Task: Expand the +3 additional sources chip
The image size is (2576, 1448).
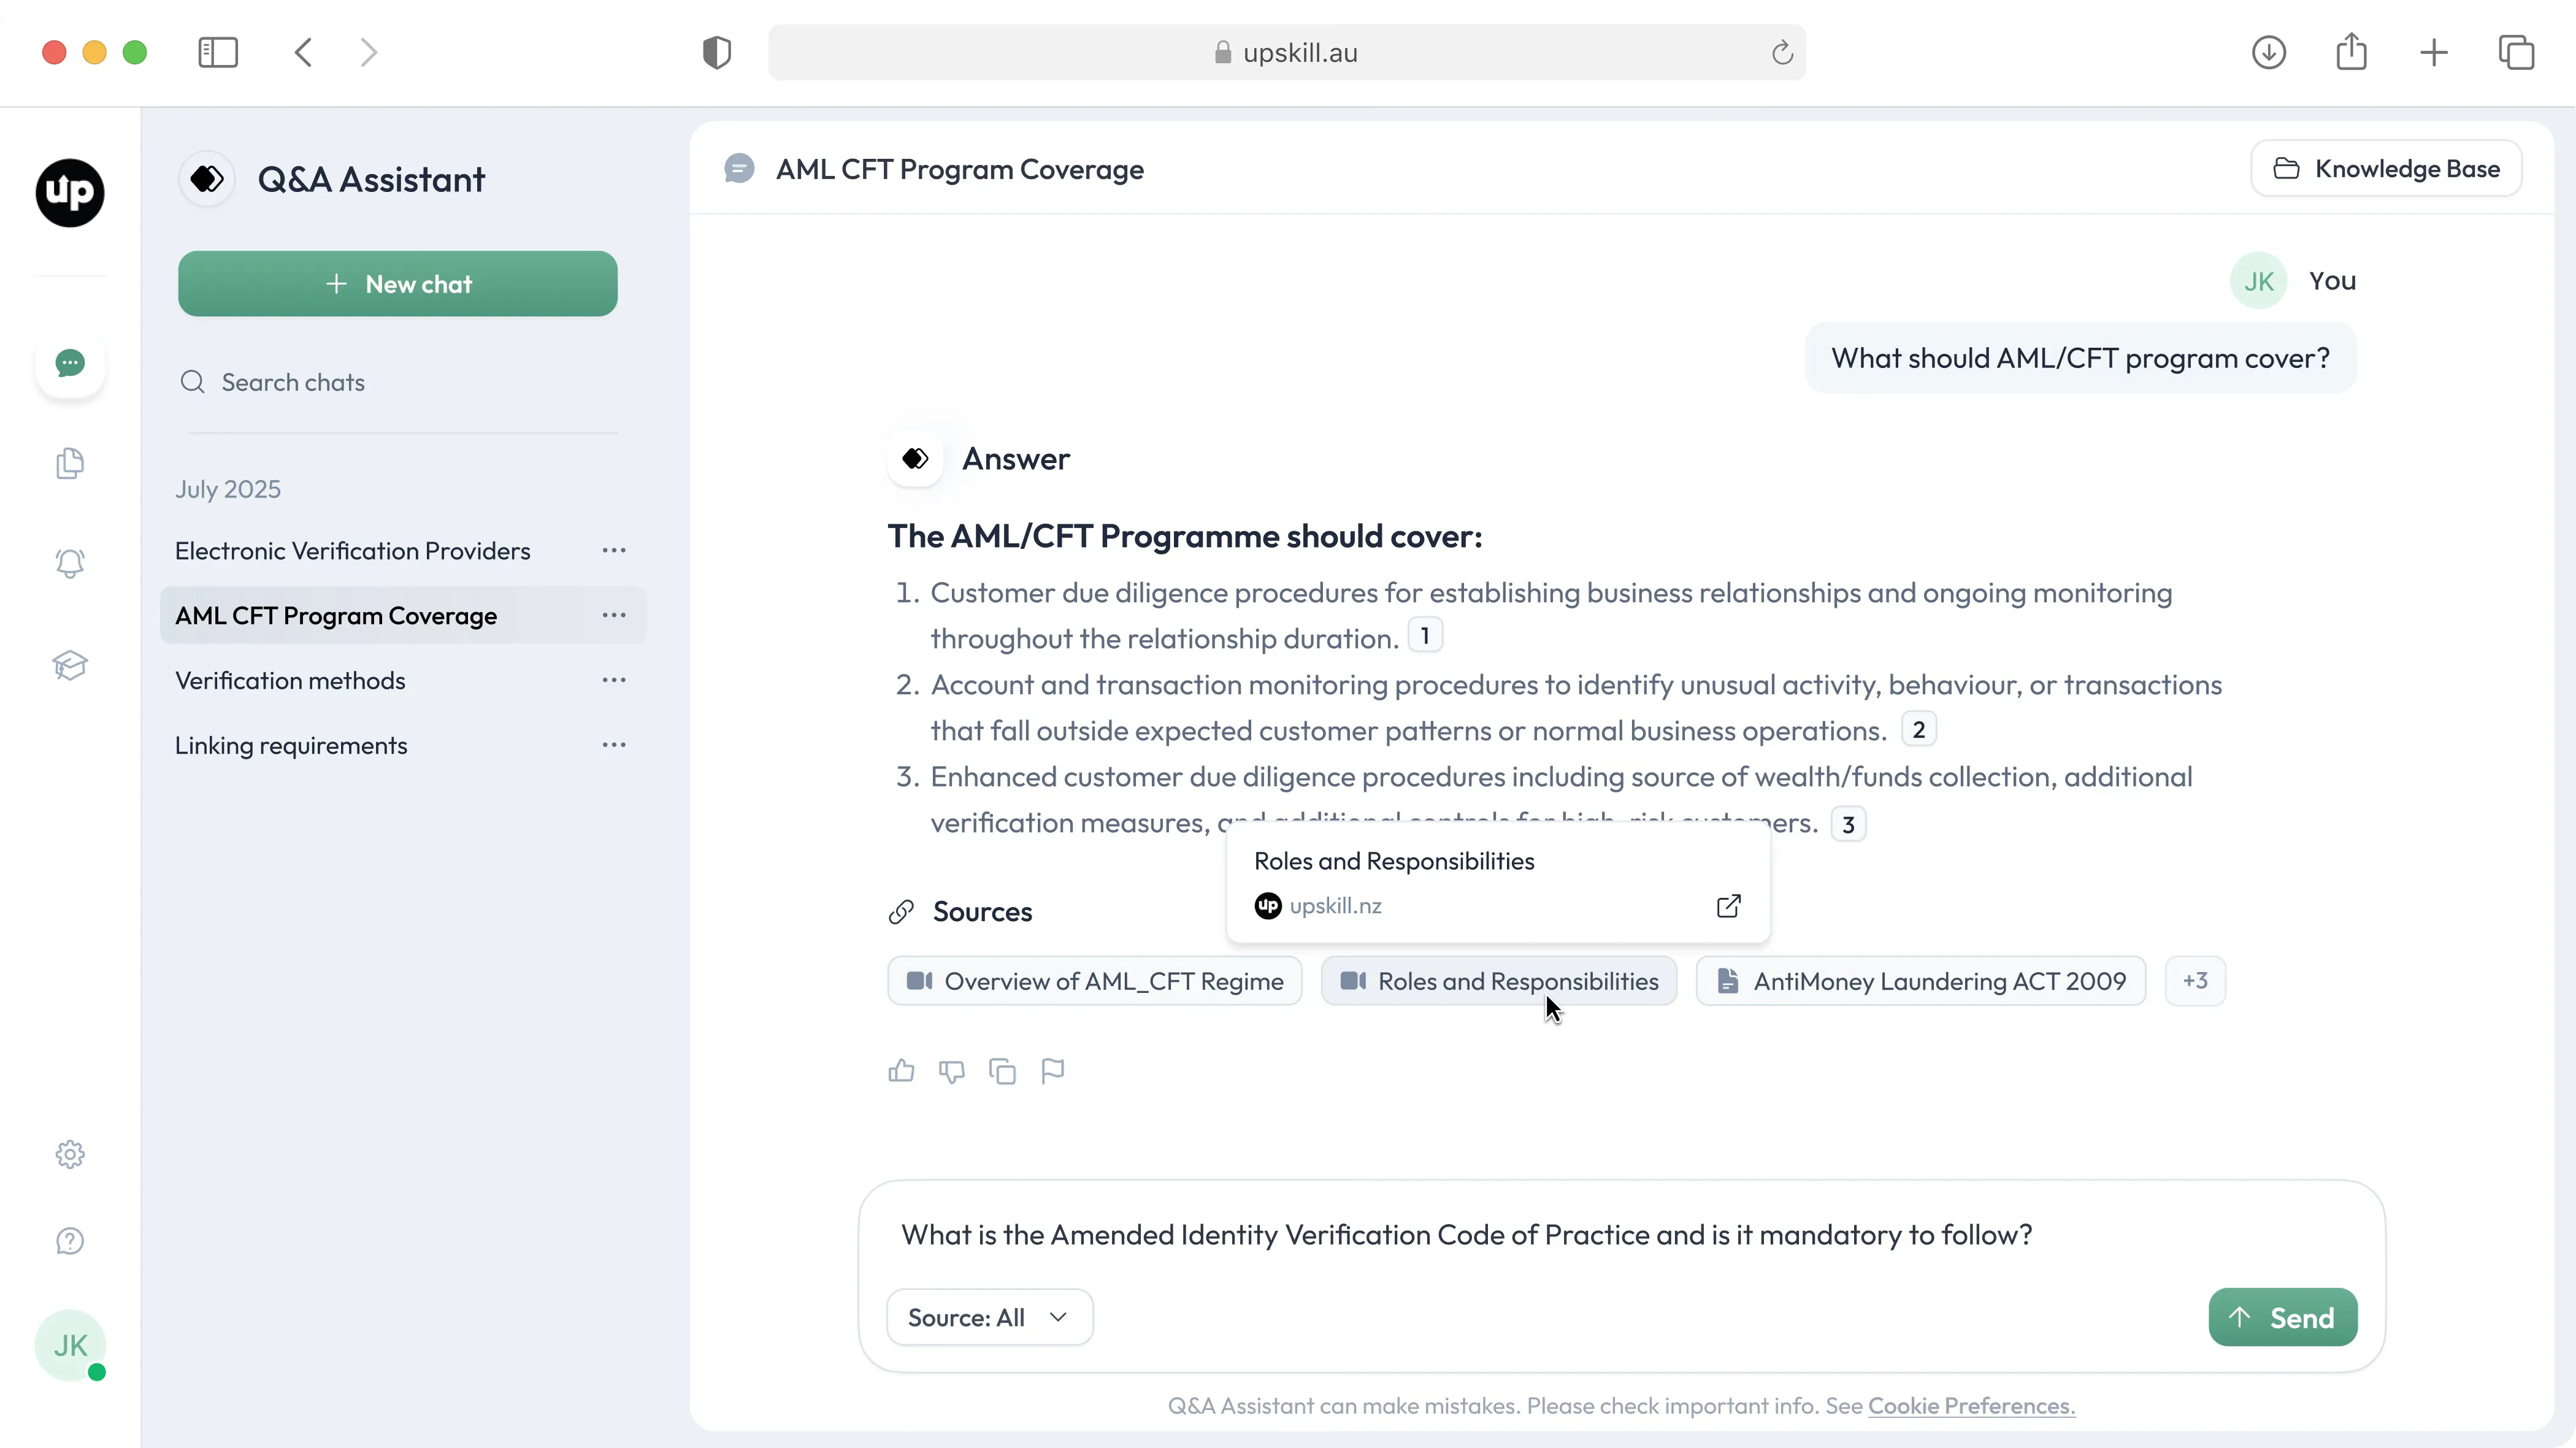Action: point(2195,980)
